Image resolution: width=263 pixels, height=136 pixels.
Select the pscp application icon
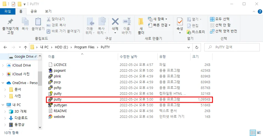(x=51, y=82)
